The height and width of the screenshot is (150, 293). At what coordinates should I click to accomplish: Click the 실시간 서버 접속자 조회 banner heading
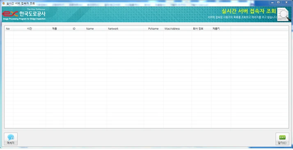(249, 11)
